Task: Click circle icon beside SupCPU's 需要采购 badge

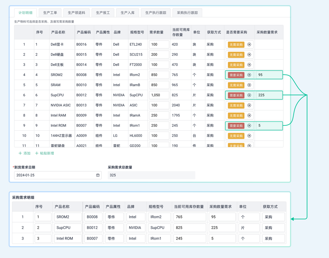Action: pyautogui.click(x=249, y=95)
